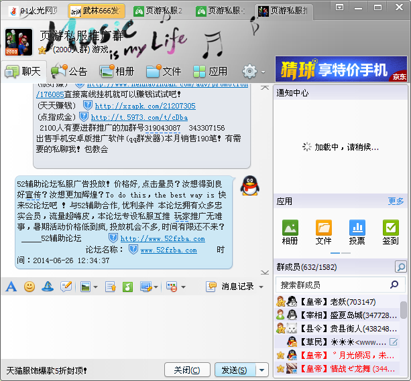Viewport: 411px width, 381px height.
Task: Click the 猜球享特价手机 JD banner
Action: pyautogui.click(x=341, y=70)
